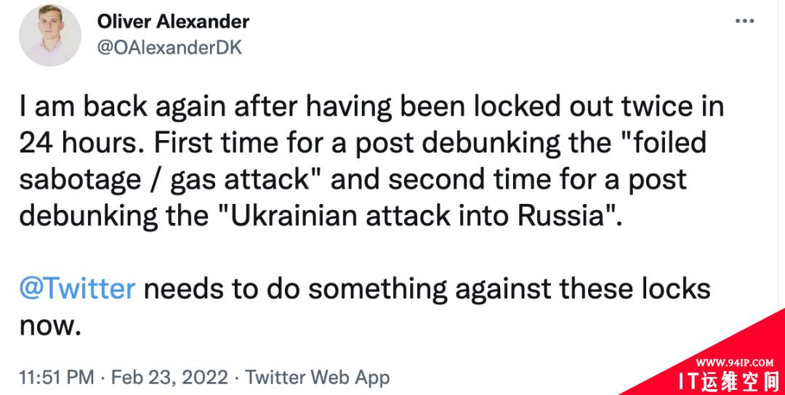Click the WWW.94IP.COM watermark URL
This screenshot has height=395, width=785.
coord(734,362)
